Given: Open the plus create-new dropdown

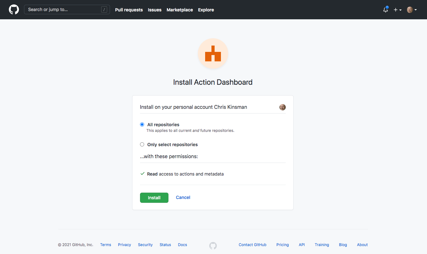Looking at the screenshot, I should coord(397,10).
